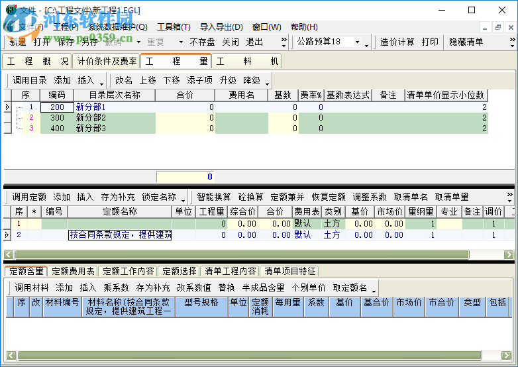Click 不存盘 in the toolbar
Screen dimensions: 518x367
202,42
